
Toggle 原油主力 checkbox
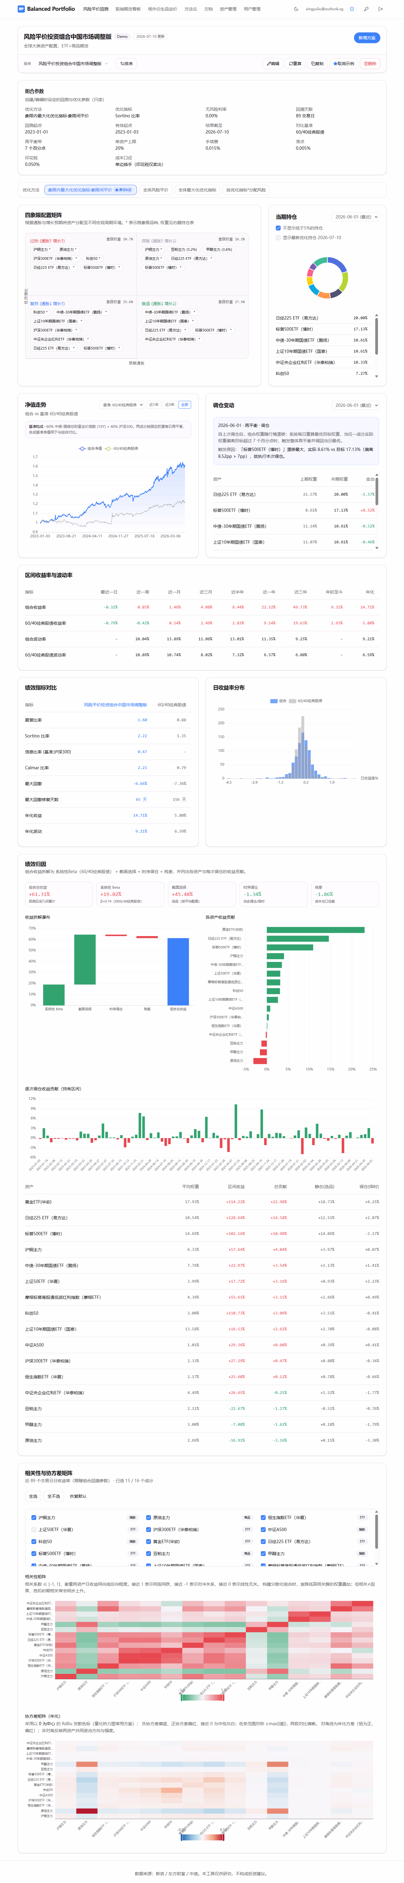point(149,1518)
